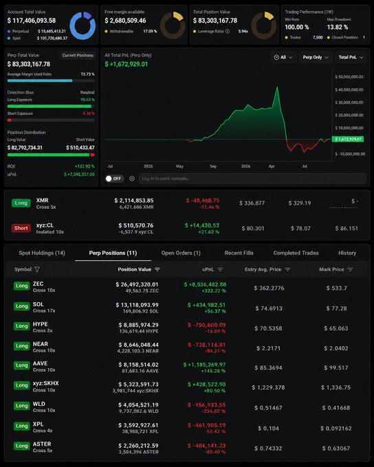Screen dimensions: 374x467
Task: Click the sort icon beside uPnL header
Action: (220, 269)
